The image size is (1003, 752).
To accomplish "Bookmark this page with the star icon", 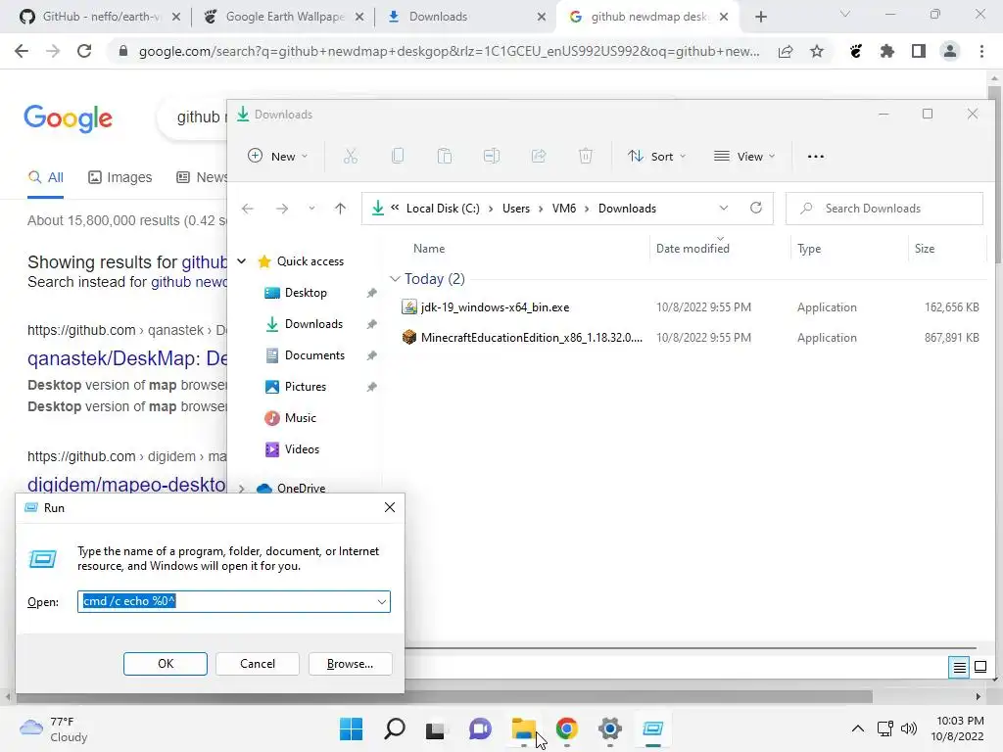I will 817,51.
